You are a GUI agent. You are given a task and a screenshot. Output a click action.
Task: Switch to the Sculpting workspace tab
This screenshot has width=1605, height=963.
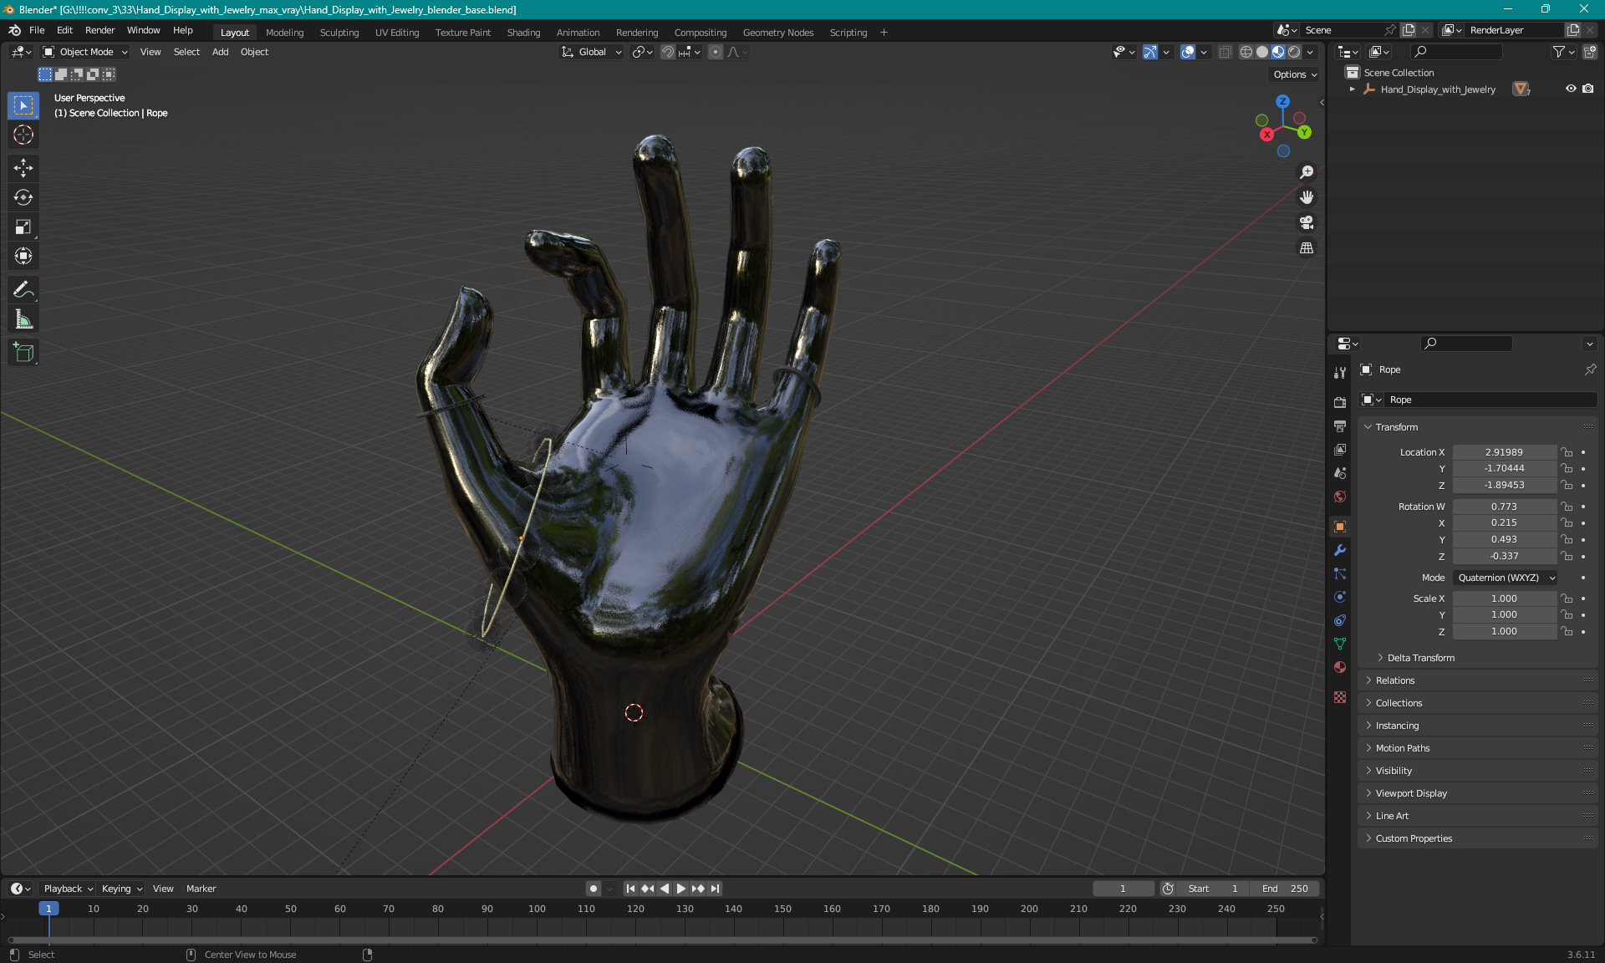click(339, 33)
